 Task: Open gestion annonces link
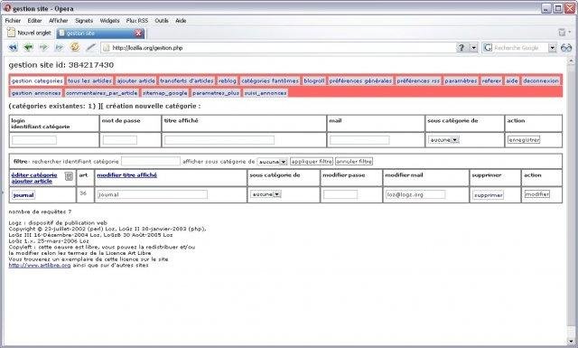pyautogui.click(x=36, y=93)
